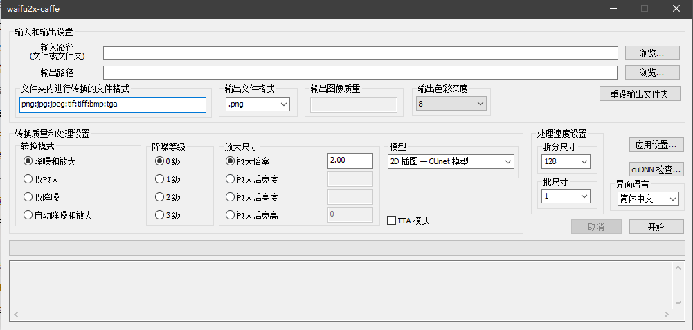This screenshot has height=330, width=693.
Task: Open the output color depth (输出色彩深度) dropdown
Action: tap(451, 104)
